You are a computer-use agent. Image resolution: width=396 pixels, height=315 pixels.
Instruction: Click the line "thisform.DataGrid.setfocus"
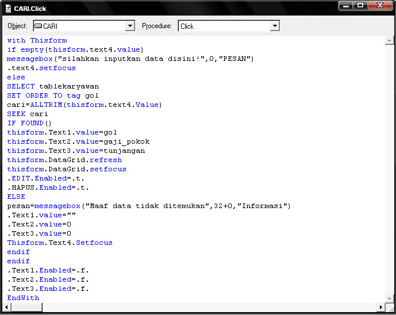(x=67, y=169)
